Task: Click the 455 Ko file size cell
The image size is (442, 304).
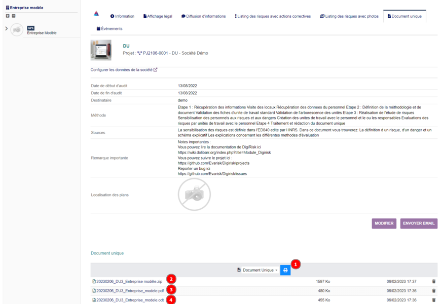Action: 324,300
